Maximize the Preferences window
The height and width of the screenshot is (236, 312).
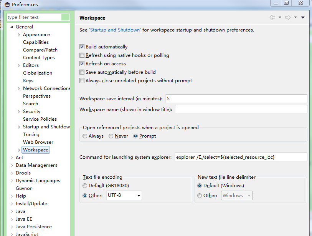[286, 3]
